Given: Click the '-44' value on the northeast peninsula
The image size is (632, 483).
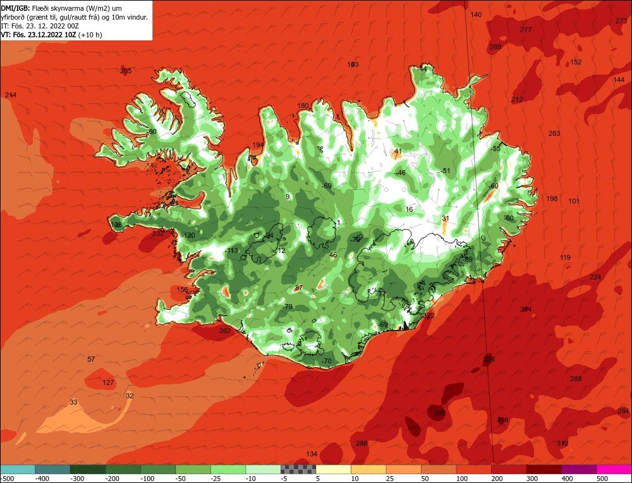Looking at the screenshot, I should (421, 70).
